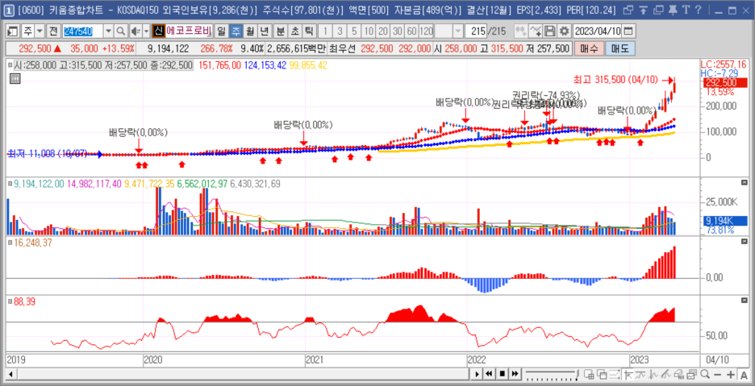
Task: Toggle the 신 black button
Action: (158, 31)
